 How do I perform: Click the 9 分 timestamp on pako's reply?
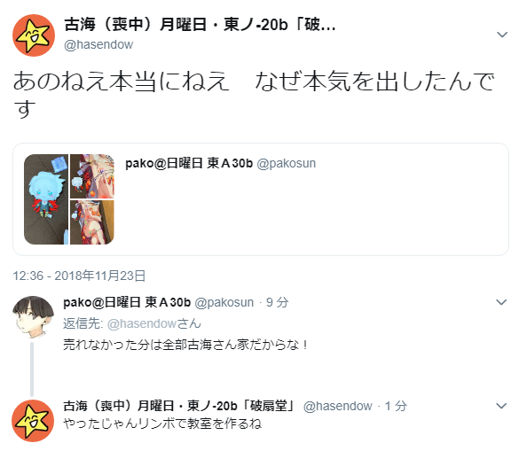click(278, 302)
